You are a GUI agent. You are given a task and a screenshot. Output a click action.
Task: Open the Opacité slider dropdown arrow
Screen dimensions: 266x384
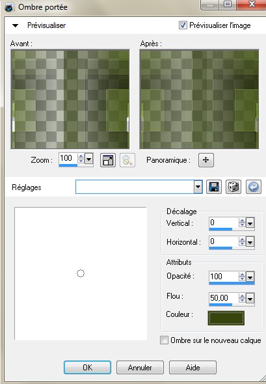[250, 277]
